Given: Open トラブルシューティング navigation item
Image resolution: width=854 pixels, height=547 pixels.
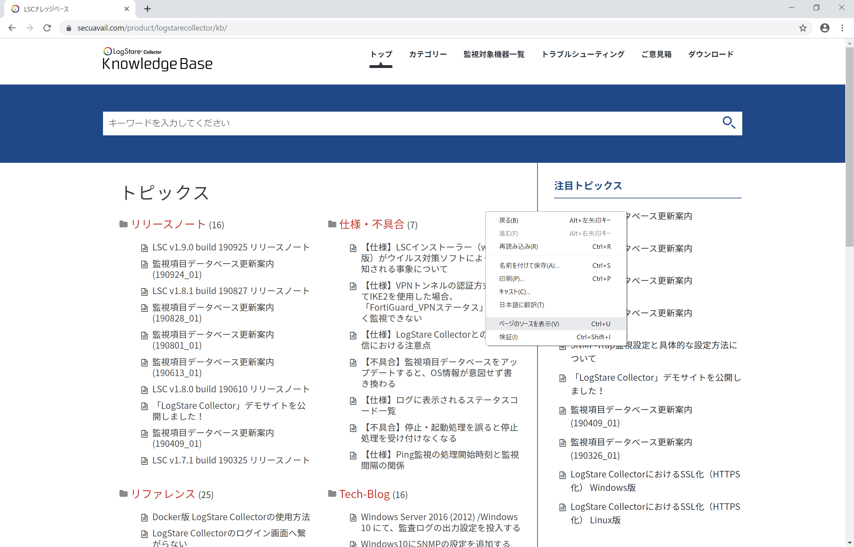Looking at the screenshot, I should tap(583, 54).
